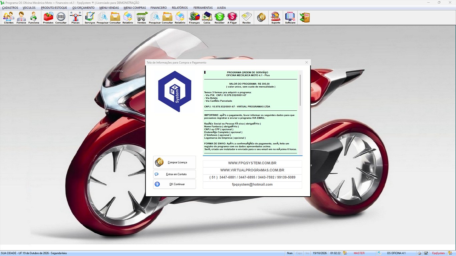Screen dimensions: 456x256
Task: Click the gold coin toolbar icon
Action: coord(261,18)
